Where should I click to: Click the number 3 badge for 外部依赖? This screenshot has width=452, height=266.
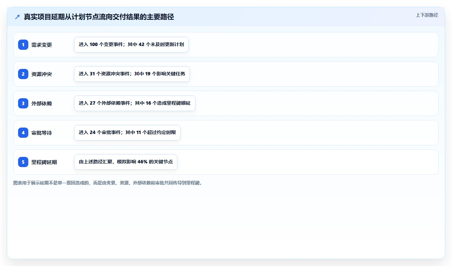coord(23,103)
